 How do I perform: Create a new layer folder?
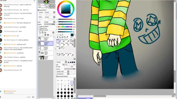pyautogui.click(x=45, y=32)
